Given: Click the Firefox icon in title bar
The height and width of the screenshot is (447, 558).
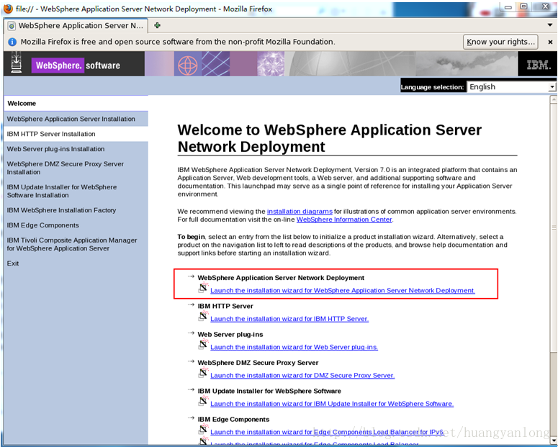Looking at the screenshot, I should tap(8, 9).
